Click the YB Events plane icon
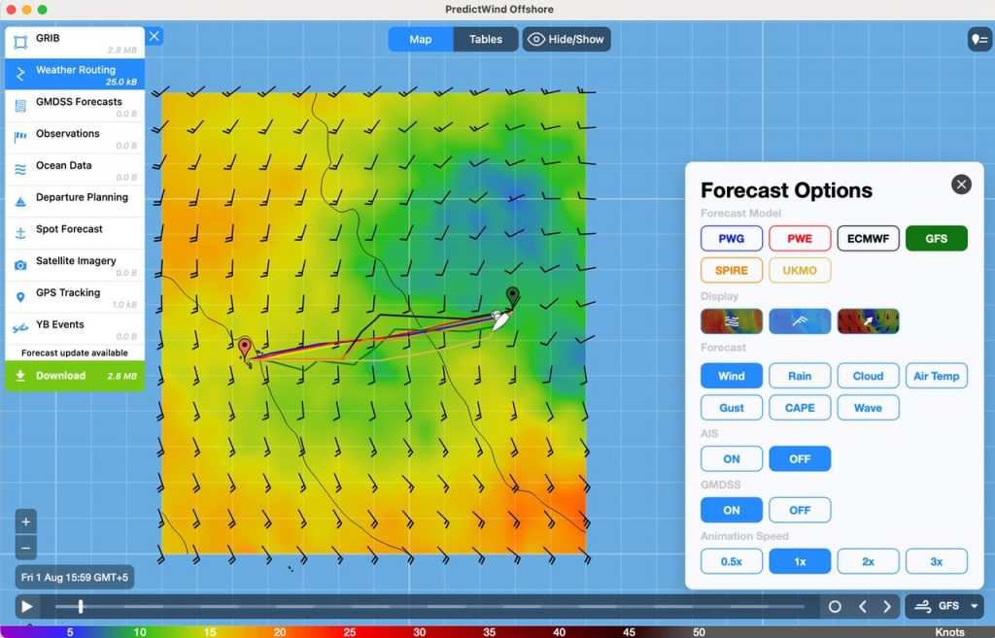Screen dimensions: 995x638 pyautogui.click(x=20, y=328)
